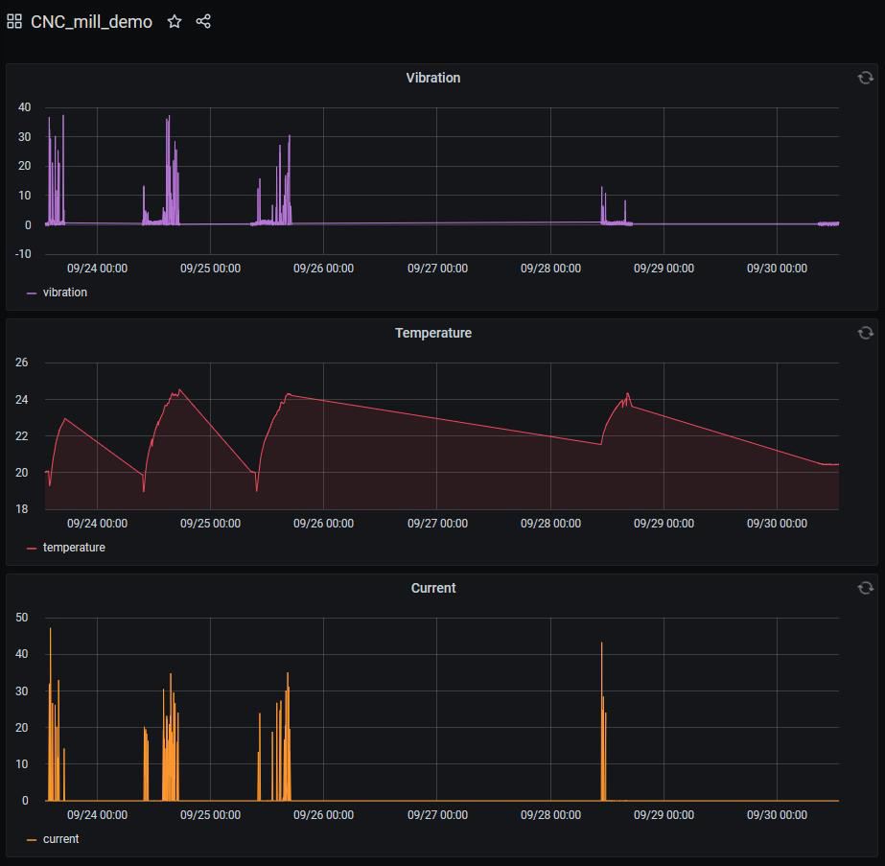The image size is (885, 866).
Task: Click refresh icon on the Vibration panel
Action: click(865, 78)
